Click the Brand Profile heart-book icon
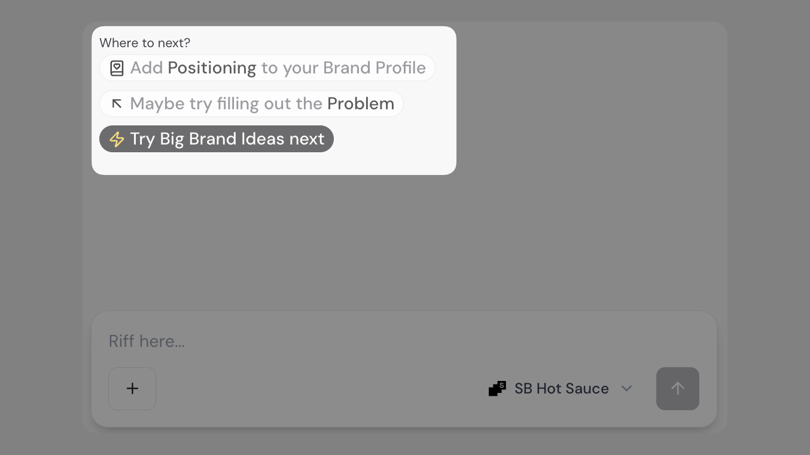 117,68
